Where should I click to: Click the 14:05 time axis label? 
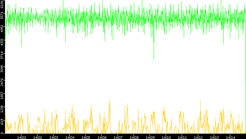86,138
